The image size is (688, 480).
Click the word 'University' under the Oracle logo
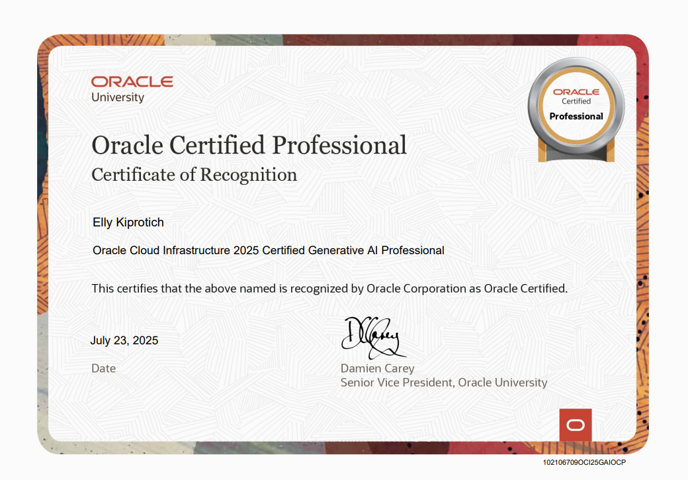118,97
